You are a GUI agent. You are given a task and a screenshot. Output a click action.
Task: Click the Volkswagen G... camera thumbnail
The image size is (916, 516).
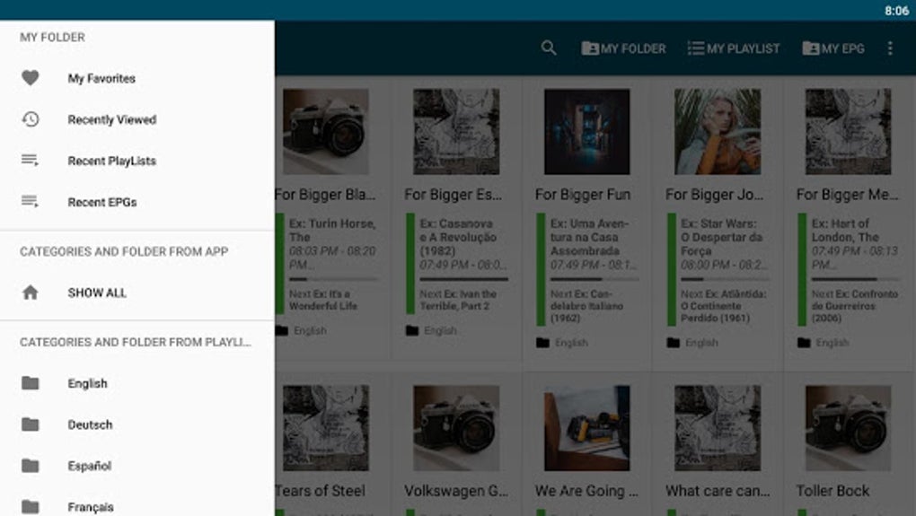pyautogui.click(x=456, y=428)
